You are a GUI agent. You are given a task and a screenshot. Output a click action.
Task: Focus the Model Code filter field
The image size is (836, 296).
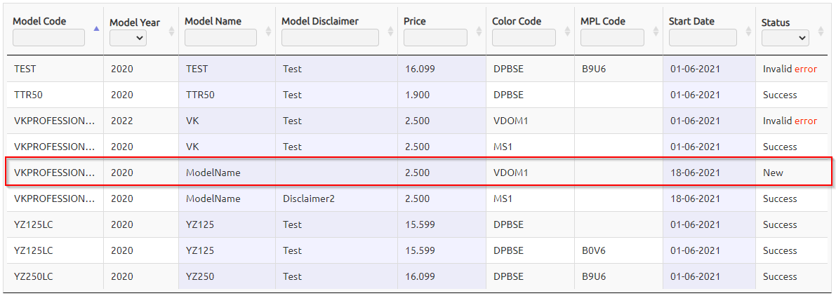pyautogui.click(x=48, y=37)
